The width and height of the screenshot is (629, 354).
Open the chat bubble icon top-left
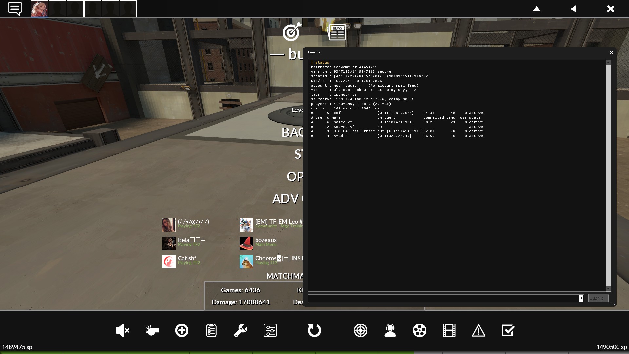[15, 9]
